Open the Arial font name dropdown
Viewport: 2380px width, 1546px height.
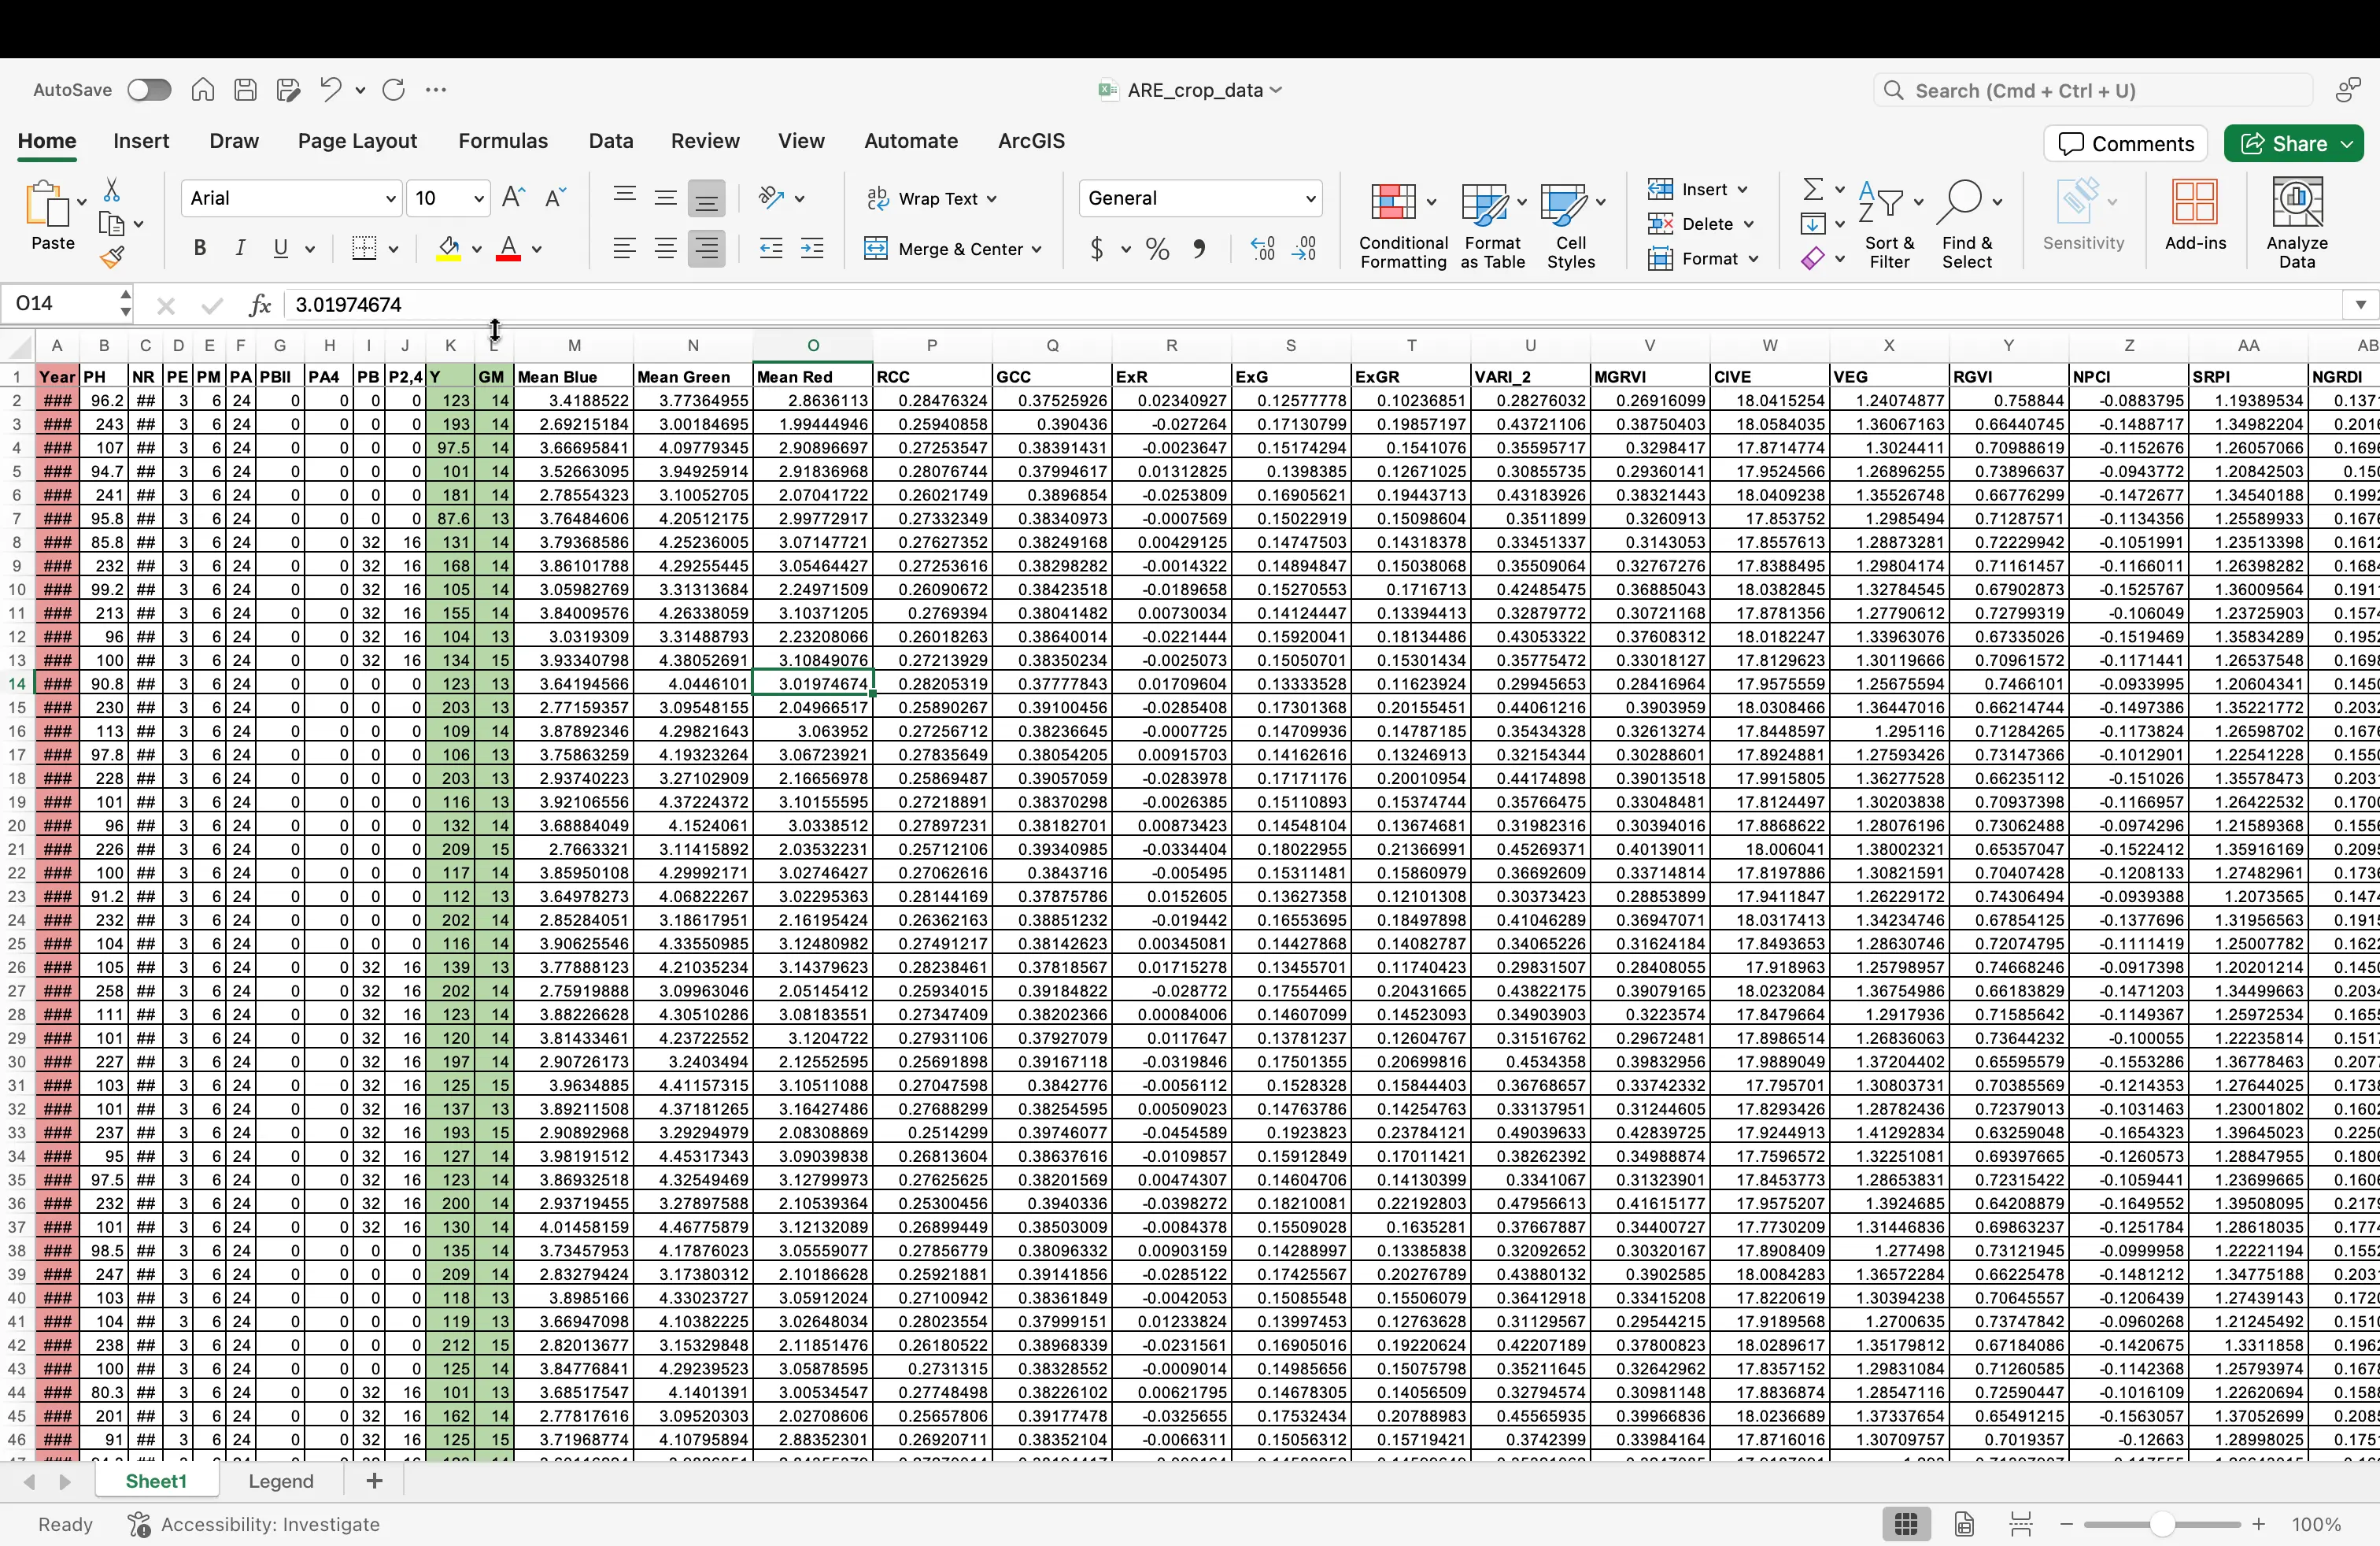coord(391,199)
